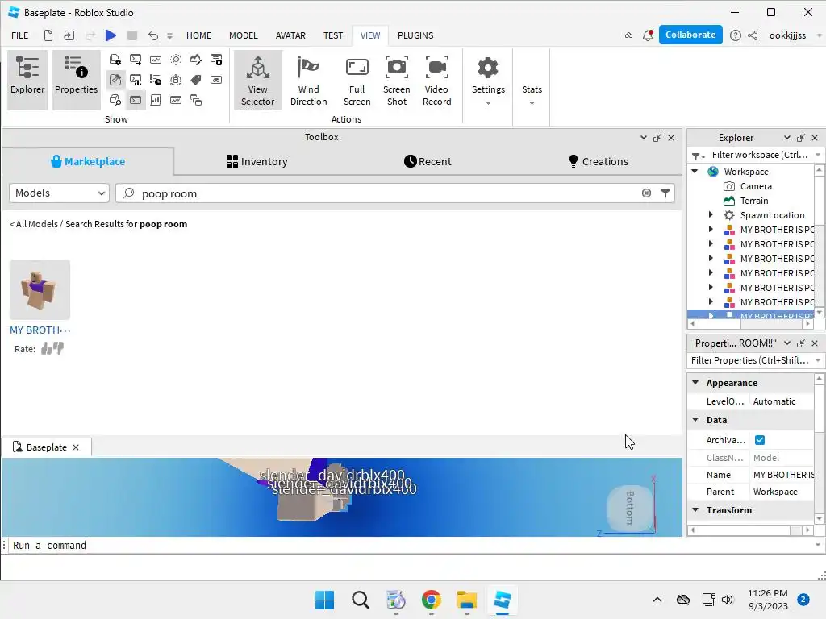Open the toolbox search filter funnel
Screen dimensions: 826x619
(665, 193)
